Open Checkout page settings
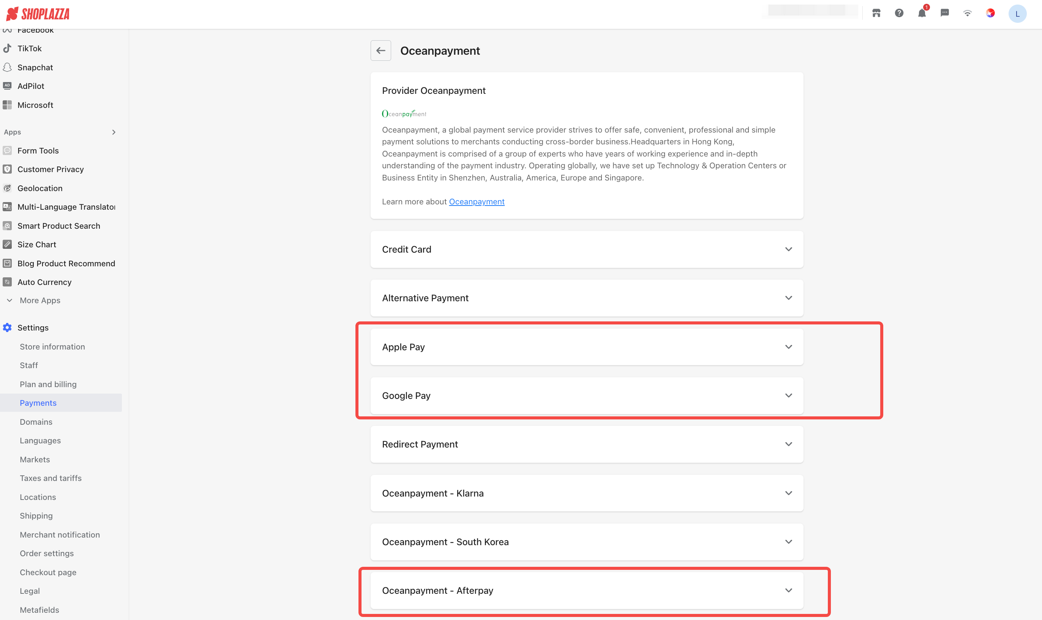Viewport: 1042px width, 620px height. coord(48,573)
